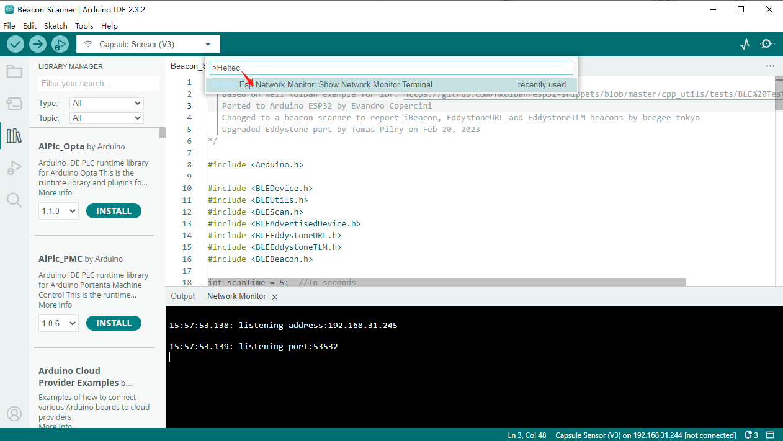Open More info link for AlPlc_Opta
The height and width of the screenshot is (441, 783).
click(55, 193)
